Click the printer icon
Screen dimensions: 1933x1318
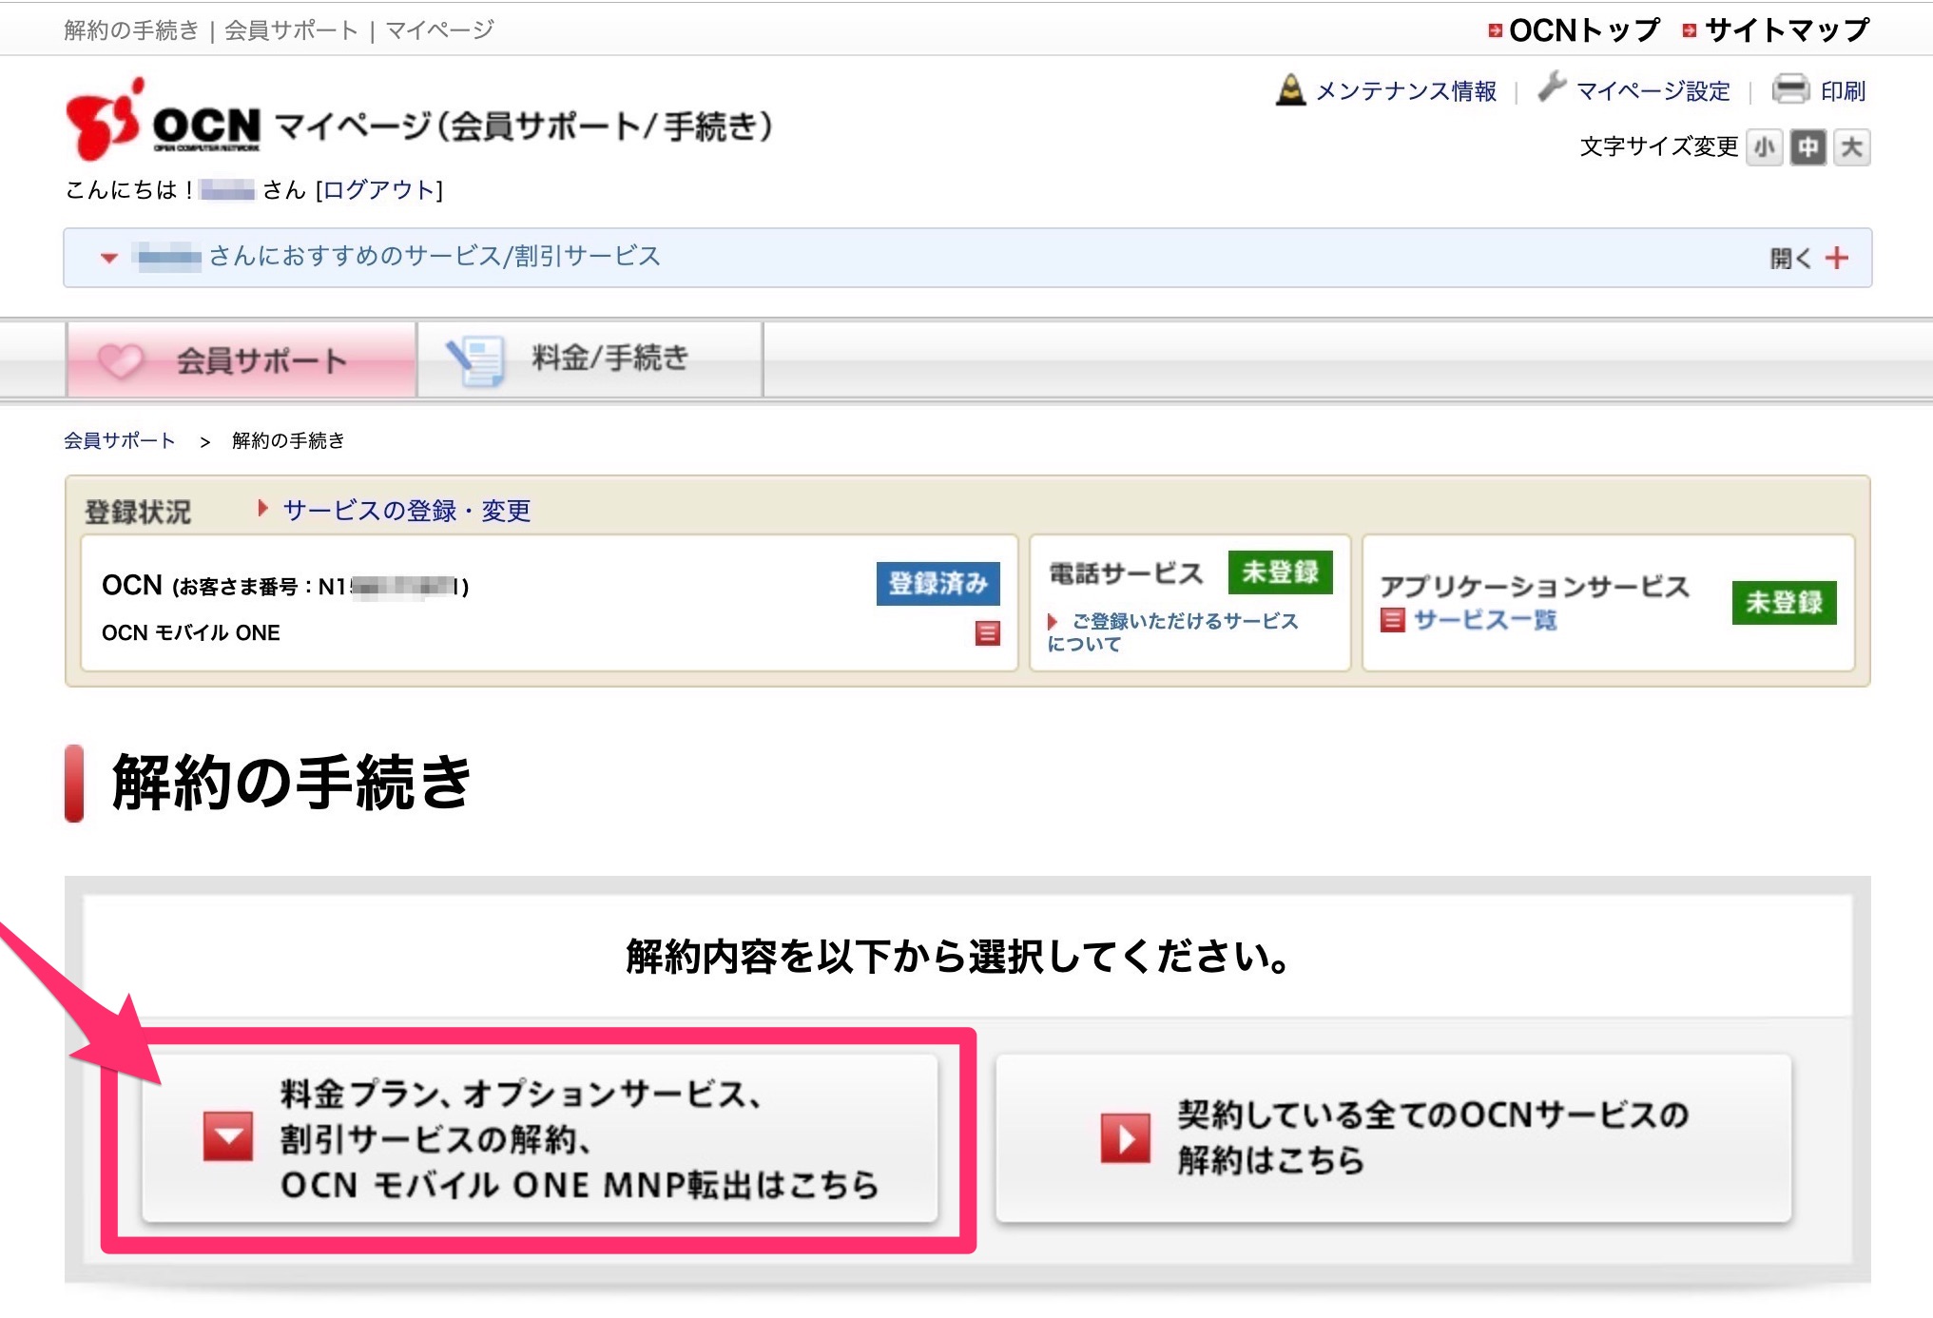pyautogui.click(x=1790, y=89)
